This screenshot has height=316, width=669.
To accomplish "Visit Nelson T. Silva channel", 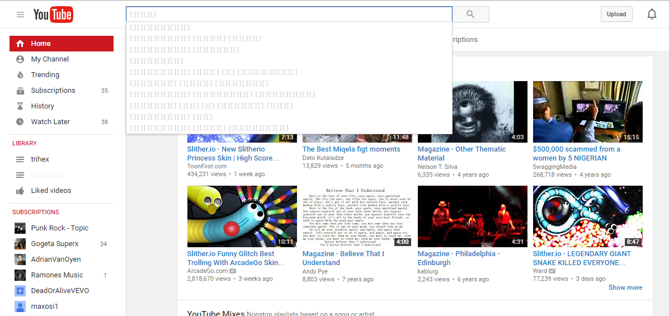I will 439,166.
